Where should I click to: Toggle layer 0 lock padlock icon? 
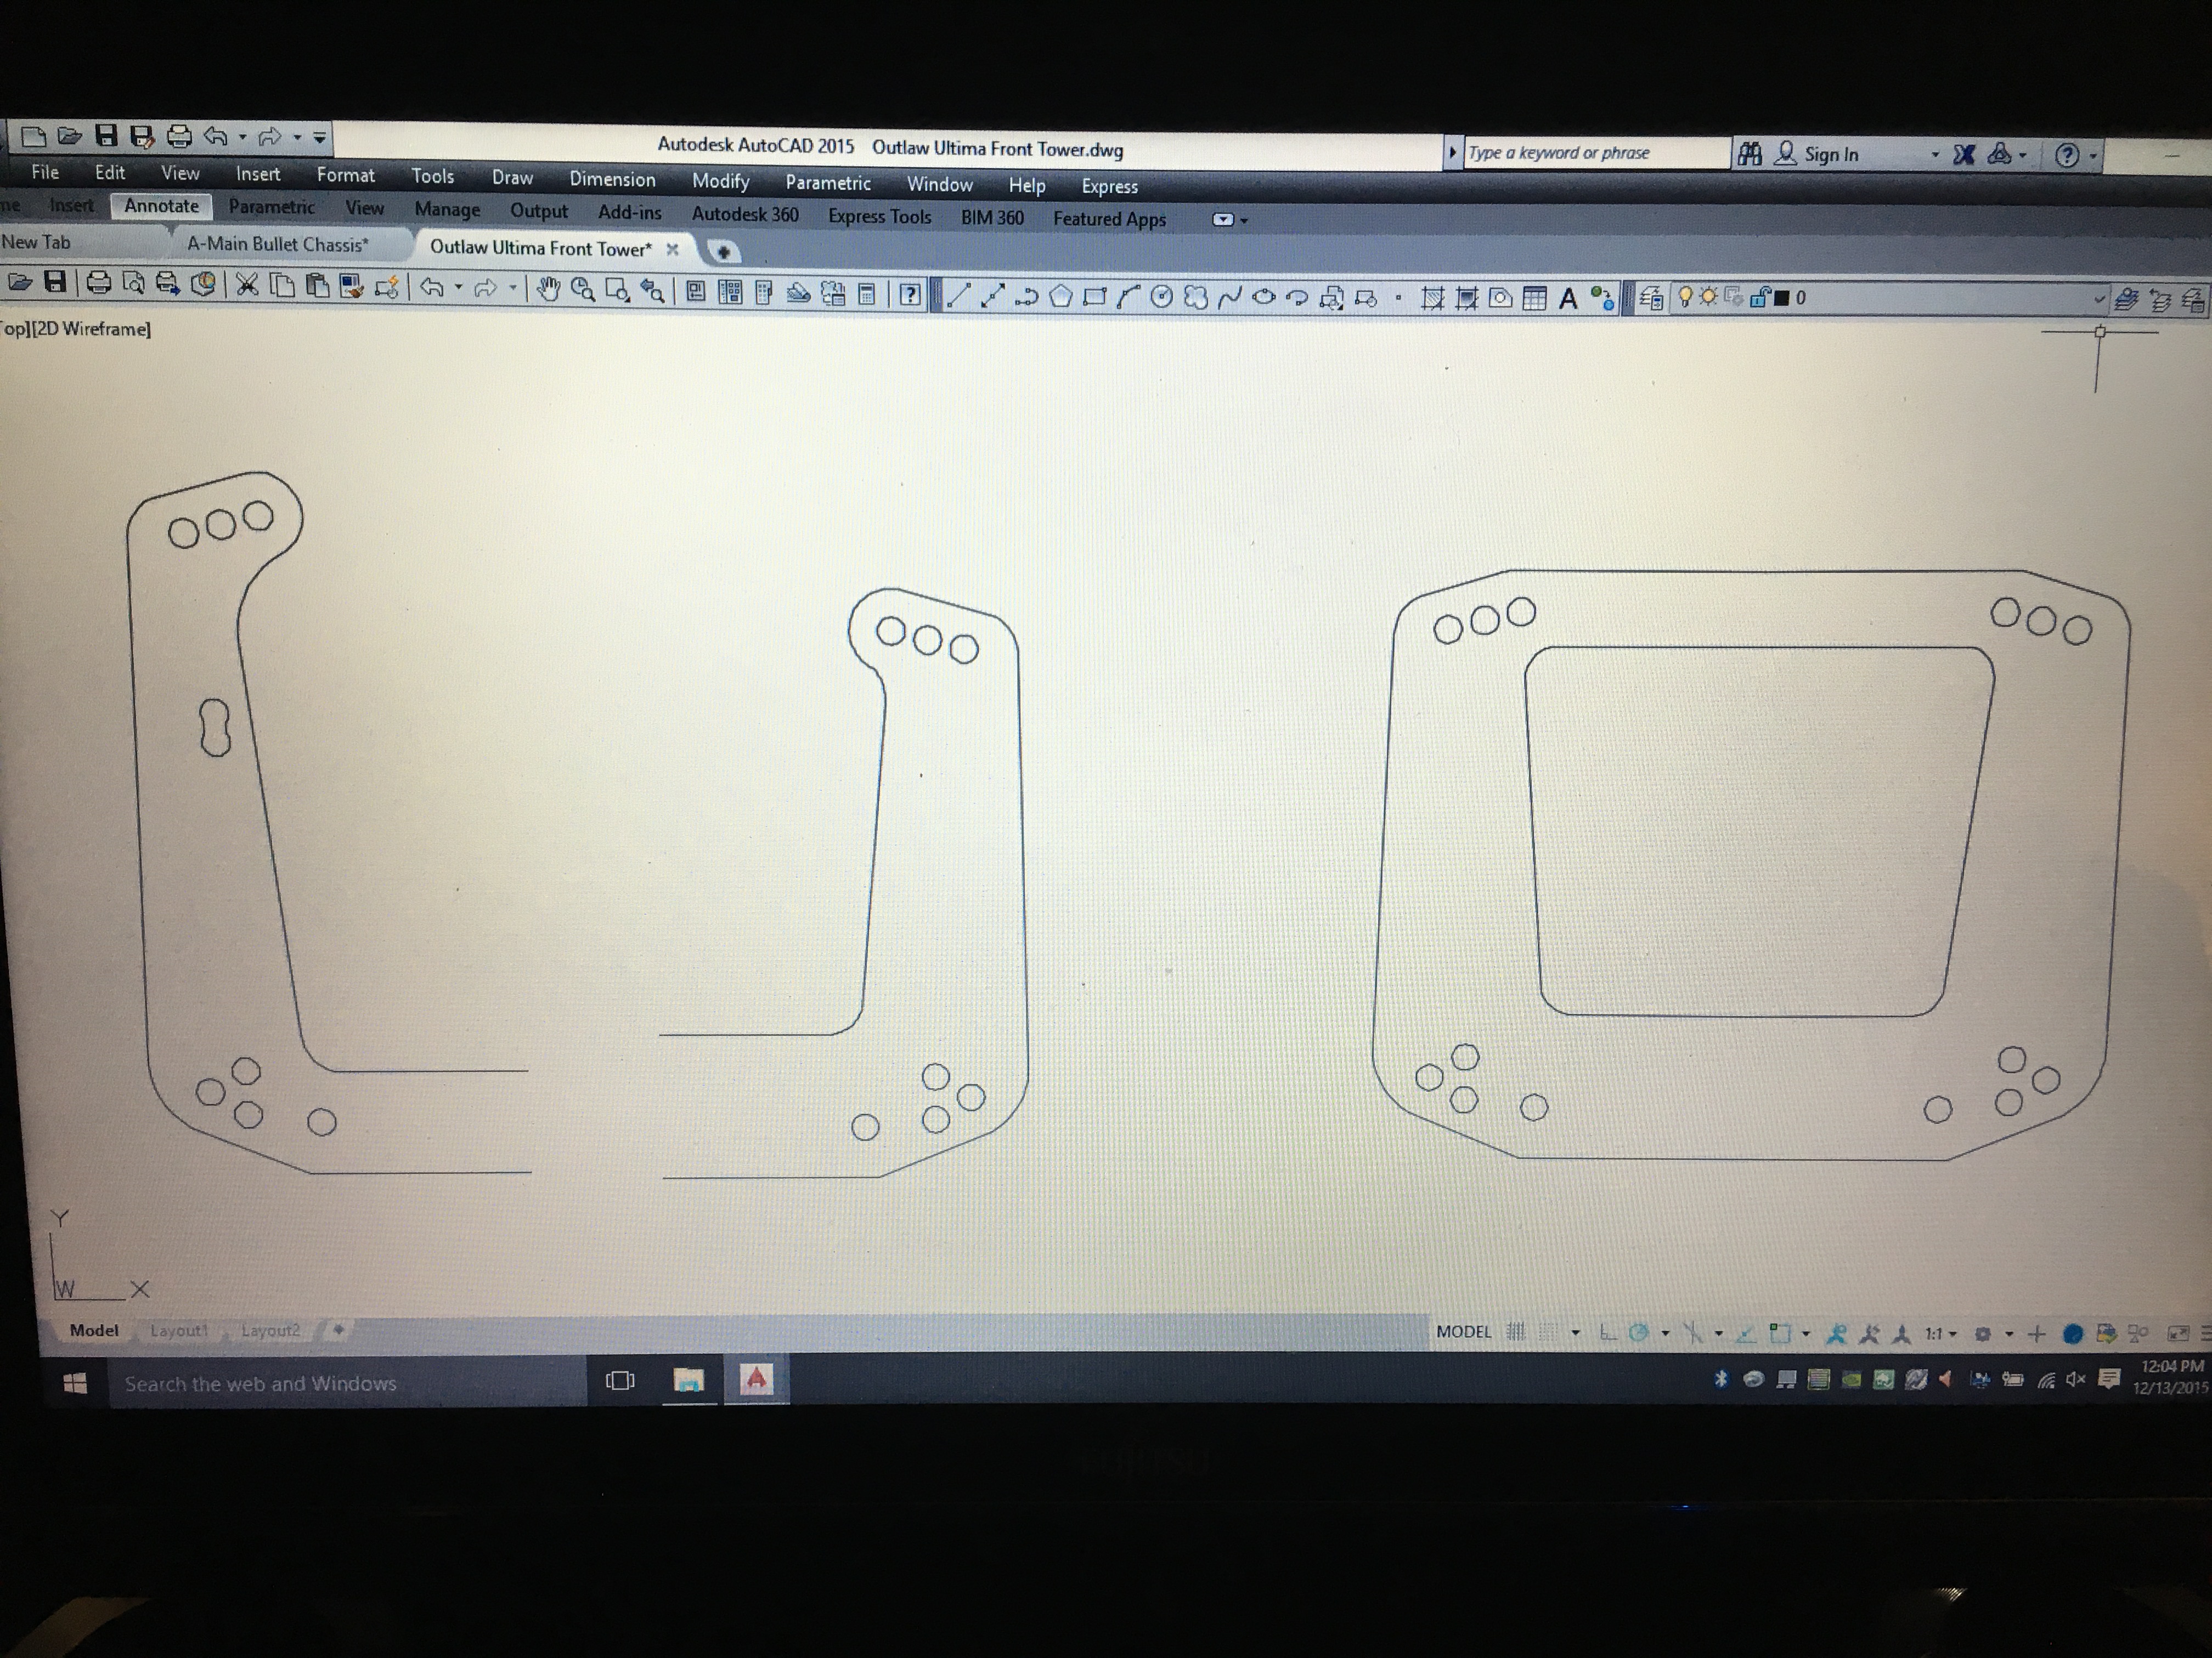[1760, 298]
